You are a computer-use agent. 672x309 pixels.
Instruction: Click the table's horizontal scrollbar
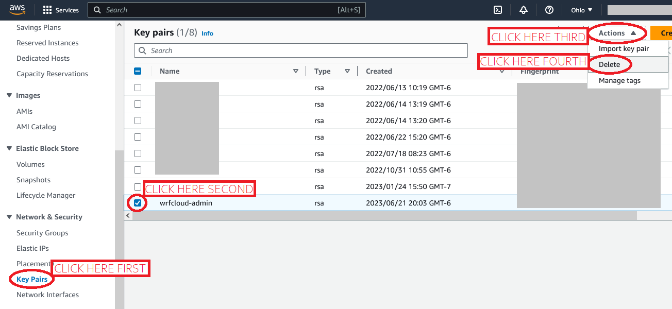point(384,215)
